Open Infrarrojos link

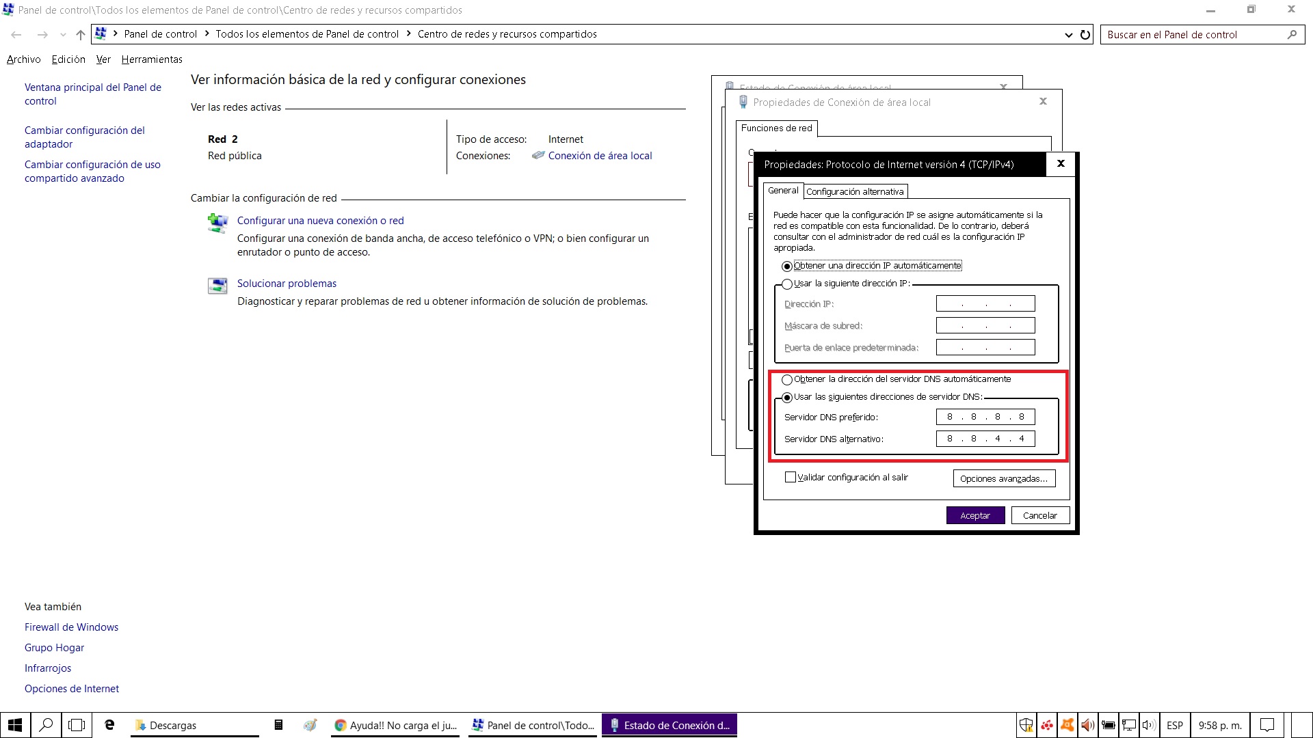[48, 668]
